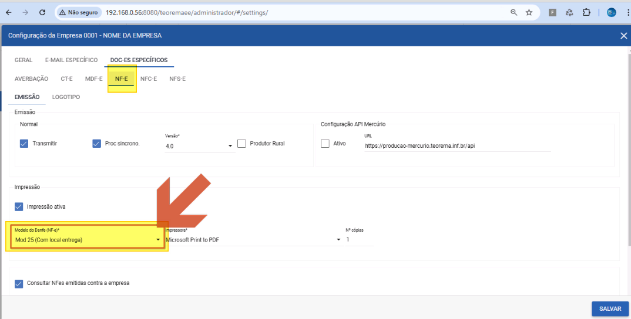Image resolution: width=631 pixels, height=319 pixels.
Task: Select the browser address bar URL
Action: coord(187,12)
